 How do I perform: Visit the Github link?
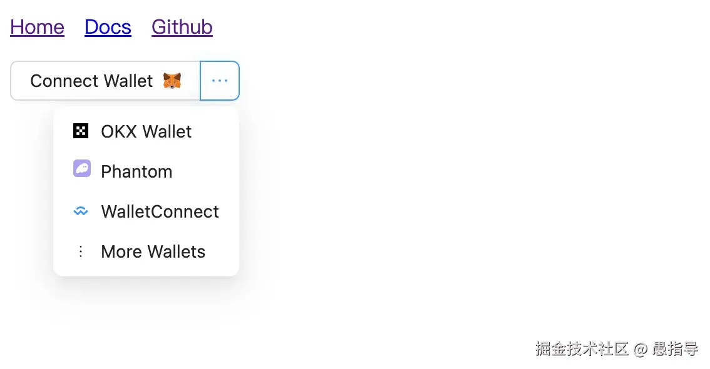pyautogui.click(x=182, y=27)
